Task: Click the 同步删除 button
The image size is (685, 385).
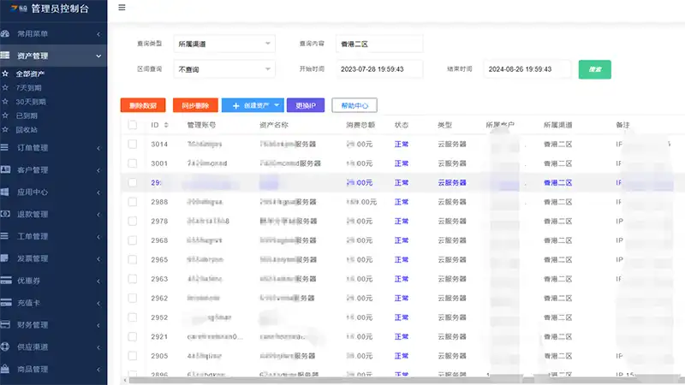Action: 195,105
